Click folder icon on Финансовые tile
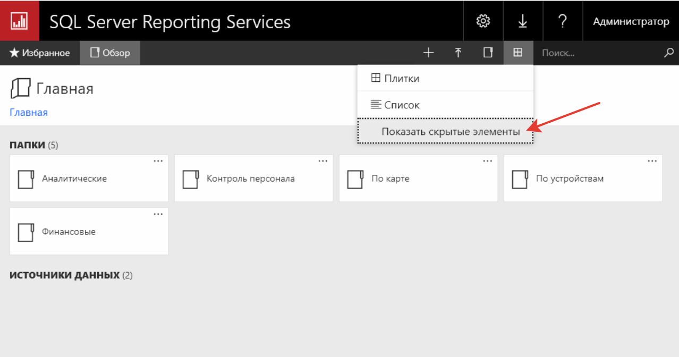 coord(26,232)
